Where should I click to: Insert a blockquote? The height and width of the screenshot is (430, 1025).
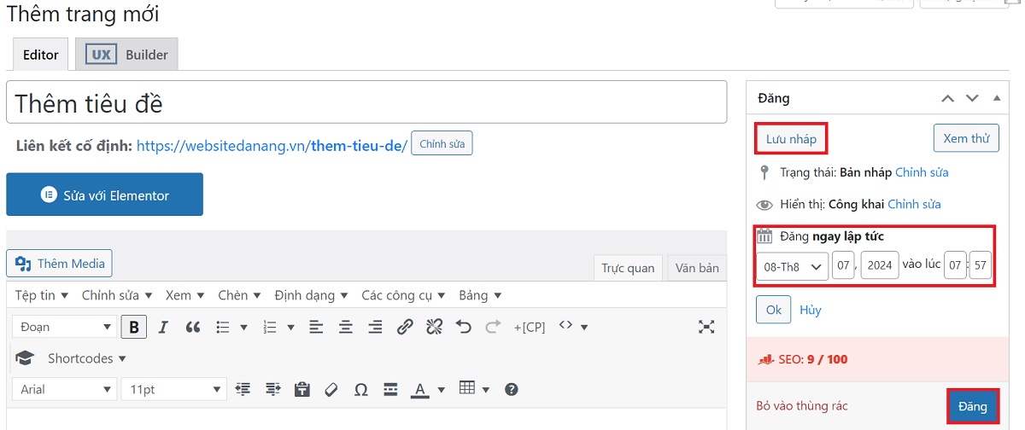(x=193, y=327)
